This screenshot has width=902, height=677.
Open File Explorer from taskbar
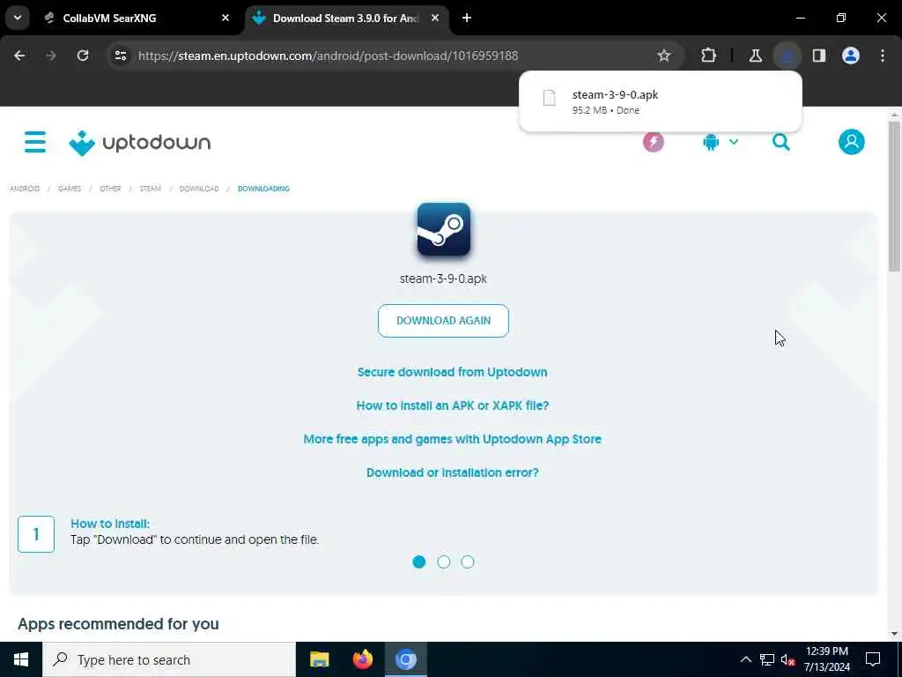tap(319, 659)
